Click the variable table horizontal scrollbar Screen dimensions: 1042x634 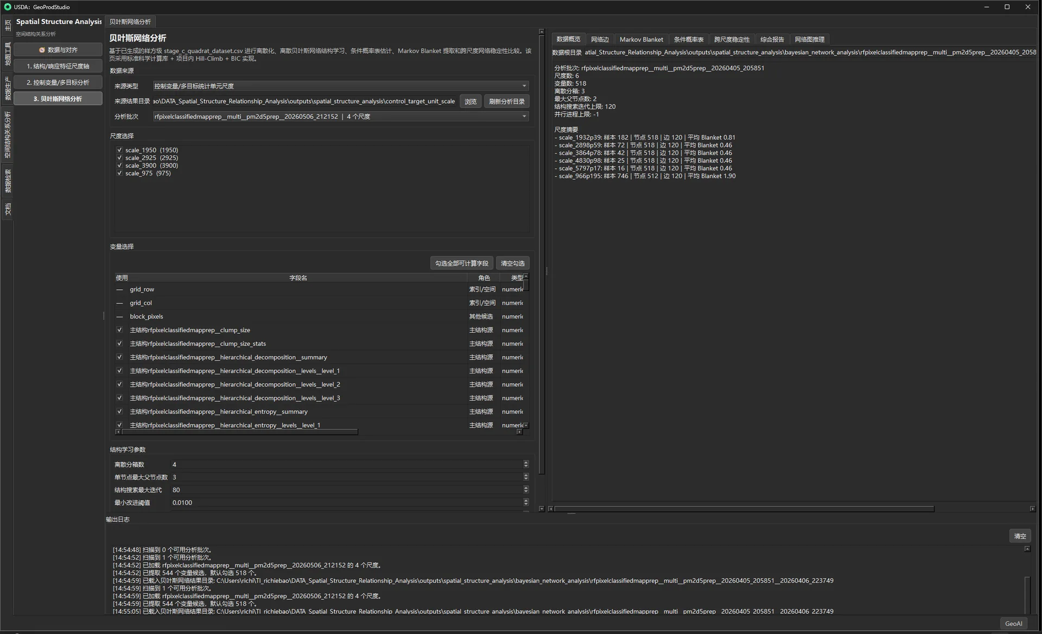[x=239, y=432]
